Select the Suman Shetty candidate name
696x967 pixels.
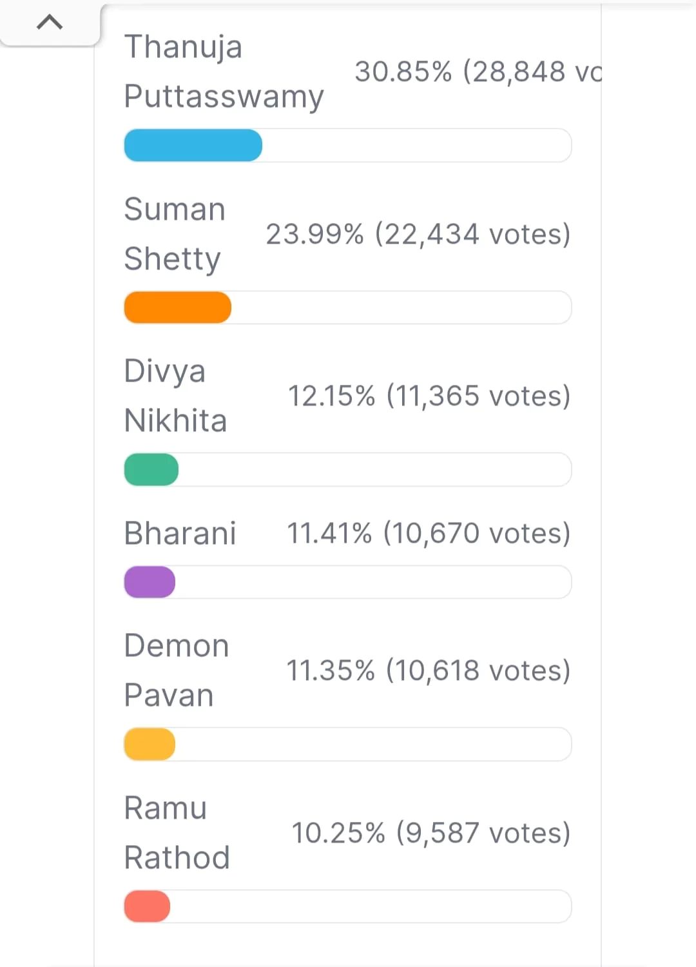[175, 234]
